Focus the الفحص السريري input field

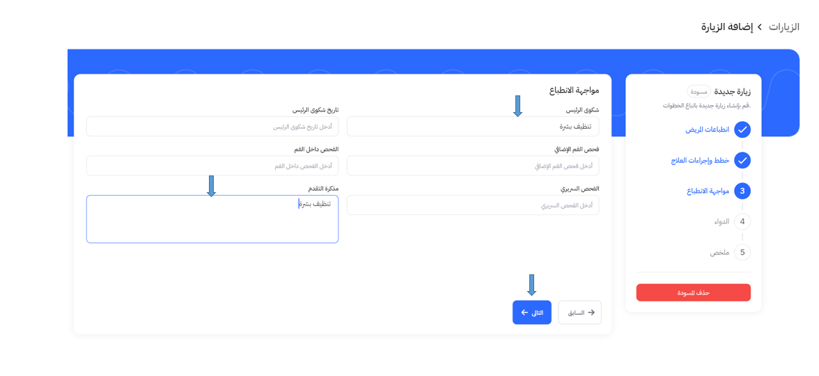(x=472, y=205)
